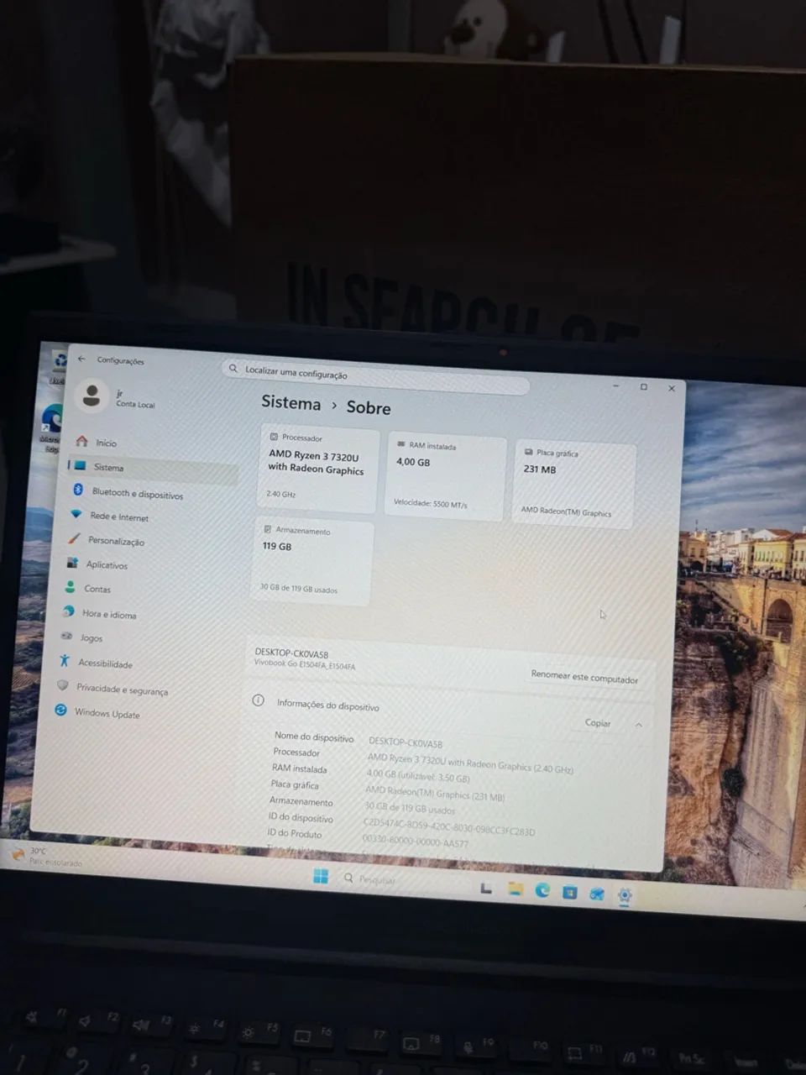Open Rede e Internet settings

coord(119,517)
